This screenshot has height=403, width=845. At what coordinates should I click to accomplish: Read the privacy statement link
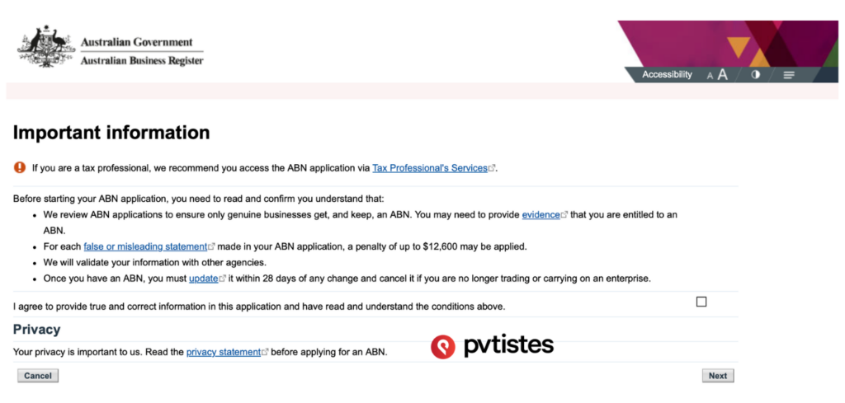pos(223,352)
